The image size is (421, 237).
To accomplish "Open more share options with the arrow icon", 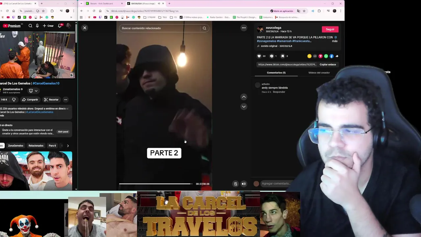I will pos(337,56).
